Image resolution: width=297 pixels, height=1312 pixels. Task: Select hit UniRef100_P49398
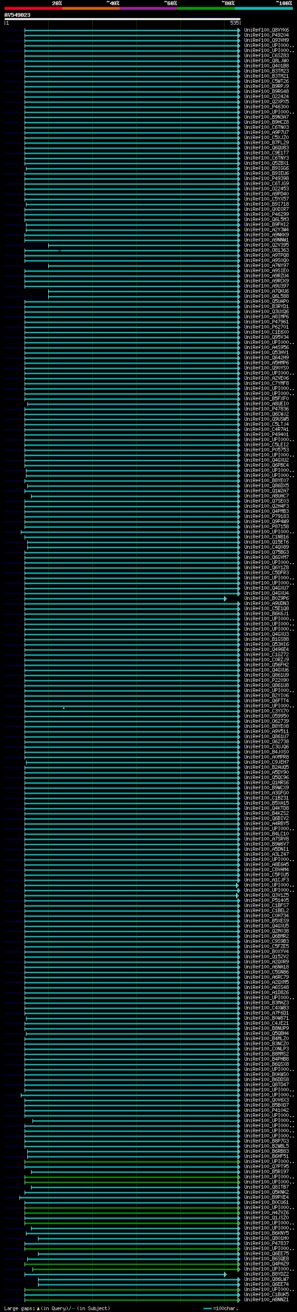[x=266, y=178]
